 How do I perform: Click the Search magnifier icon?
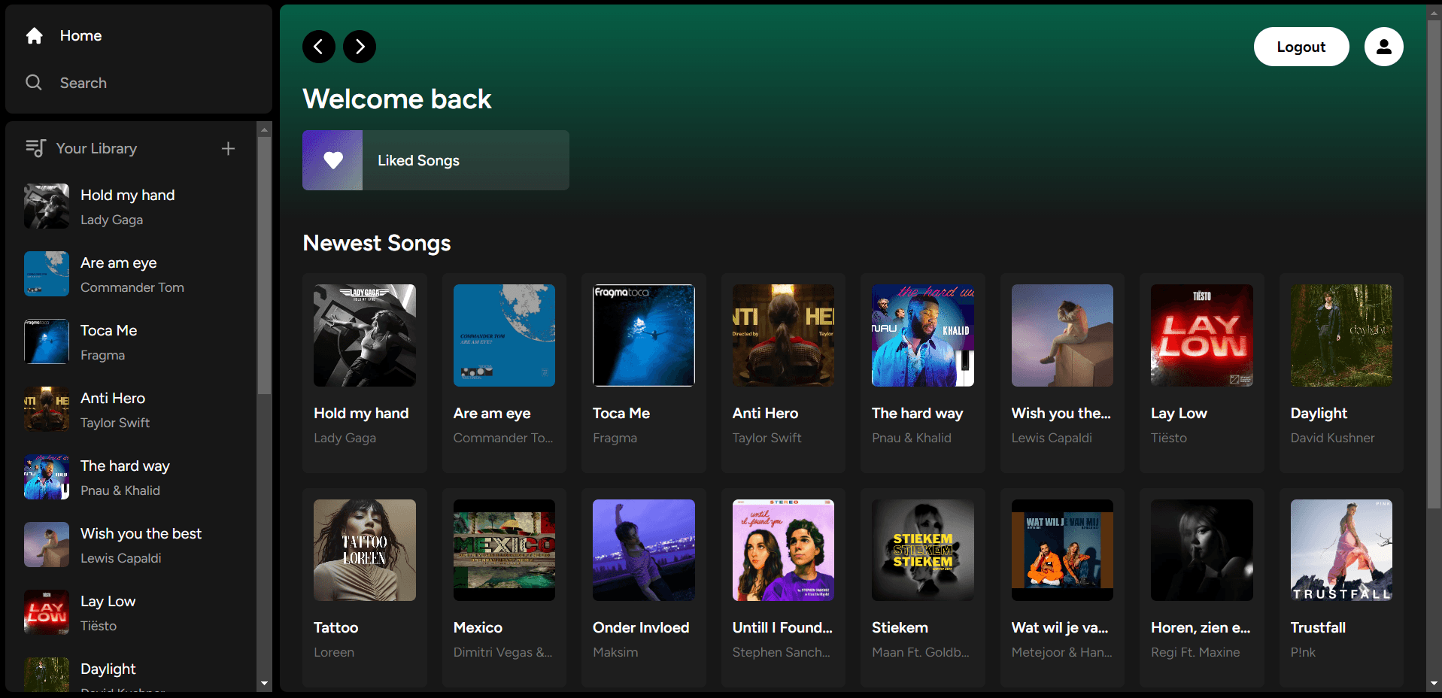(34, 83)
